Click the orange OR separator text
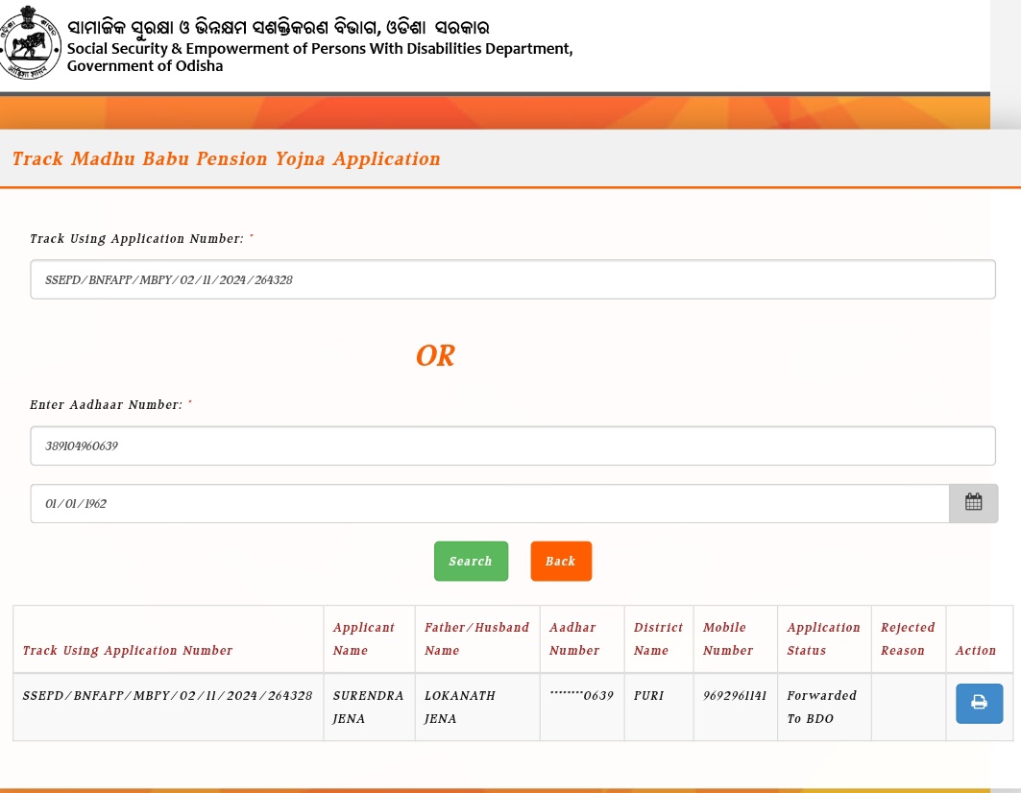Viewport: 1021px width, 793px height. (436, 355)
